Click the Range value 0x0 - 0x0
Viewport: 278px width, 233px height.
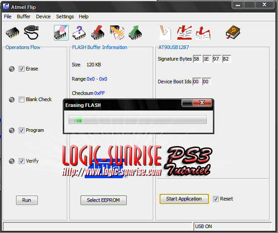[97, 79]
